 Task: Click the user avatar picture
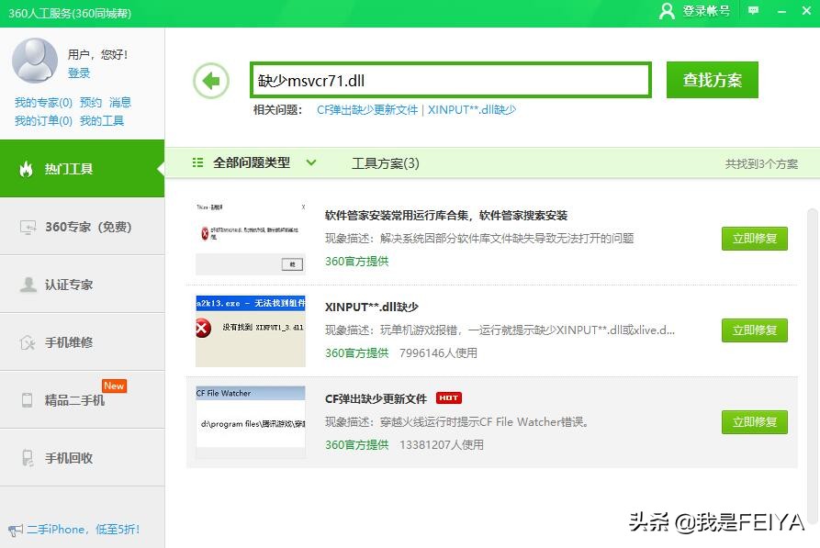point(35,61)
